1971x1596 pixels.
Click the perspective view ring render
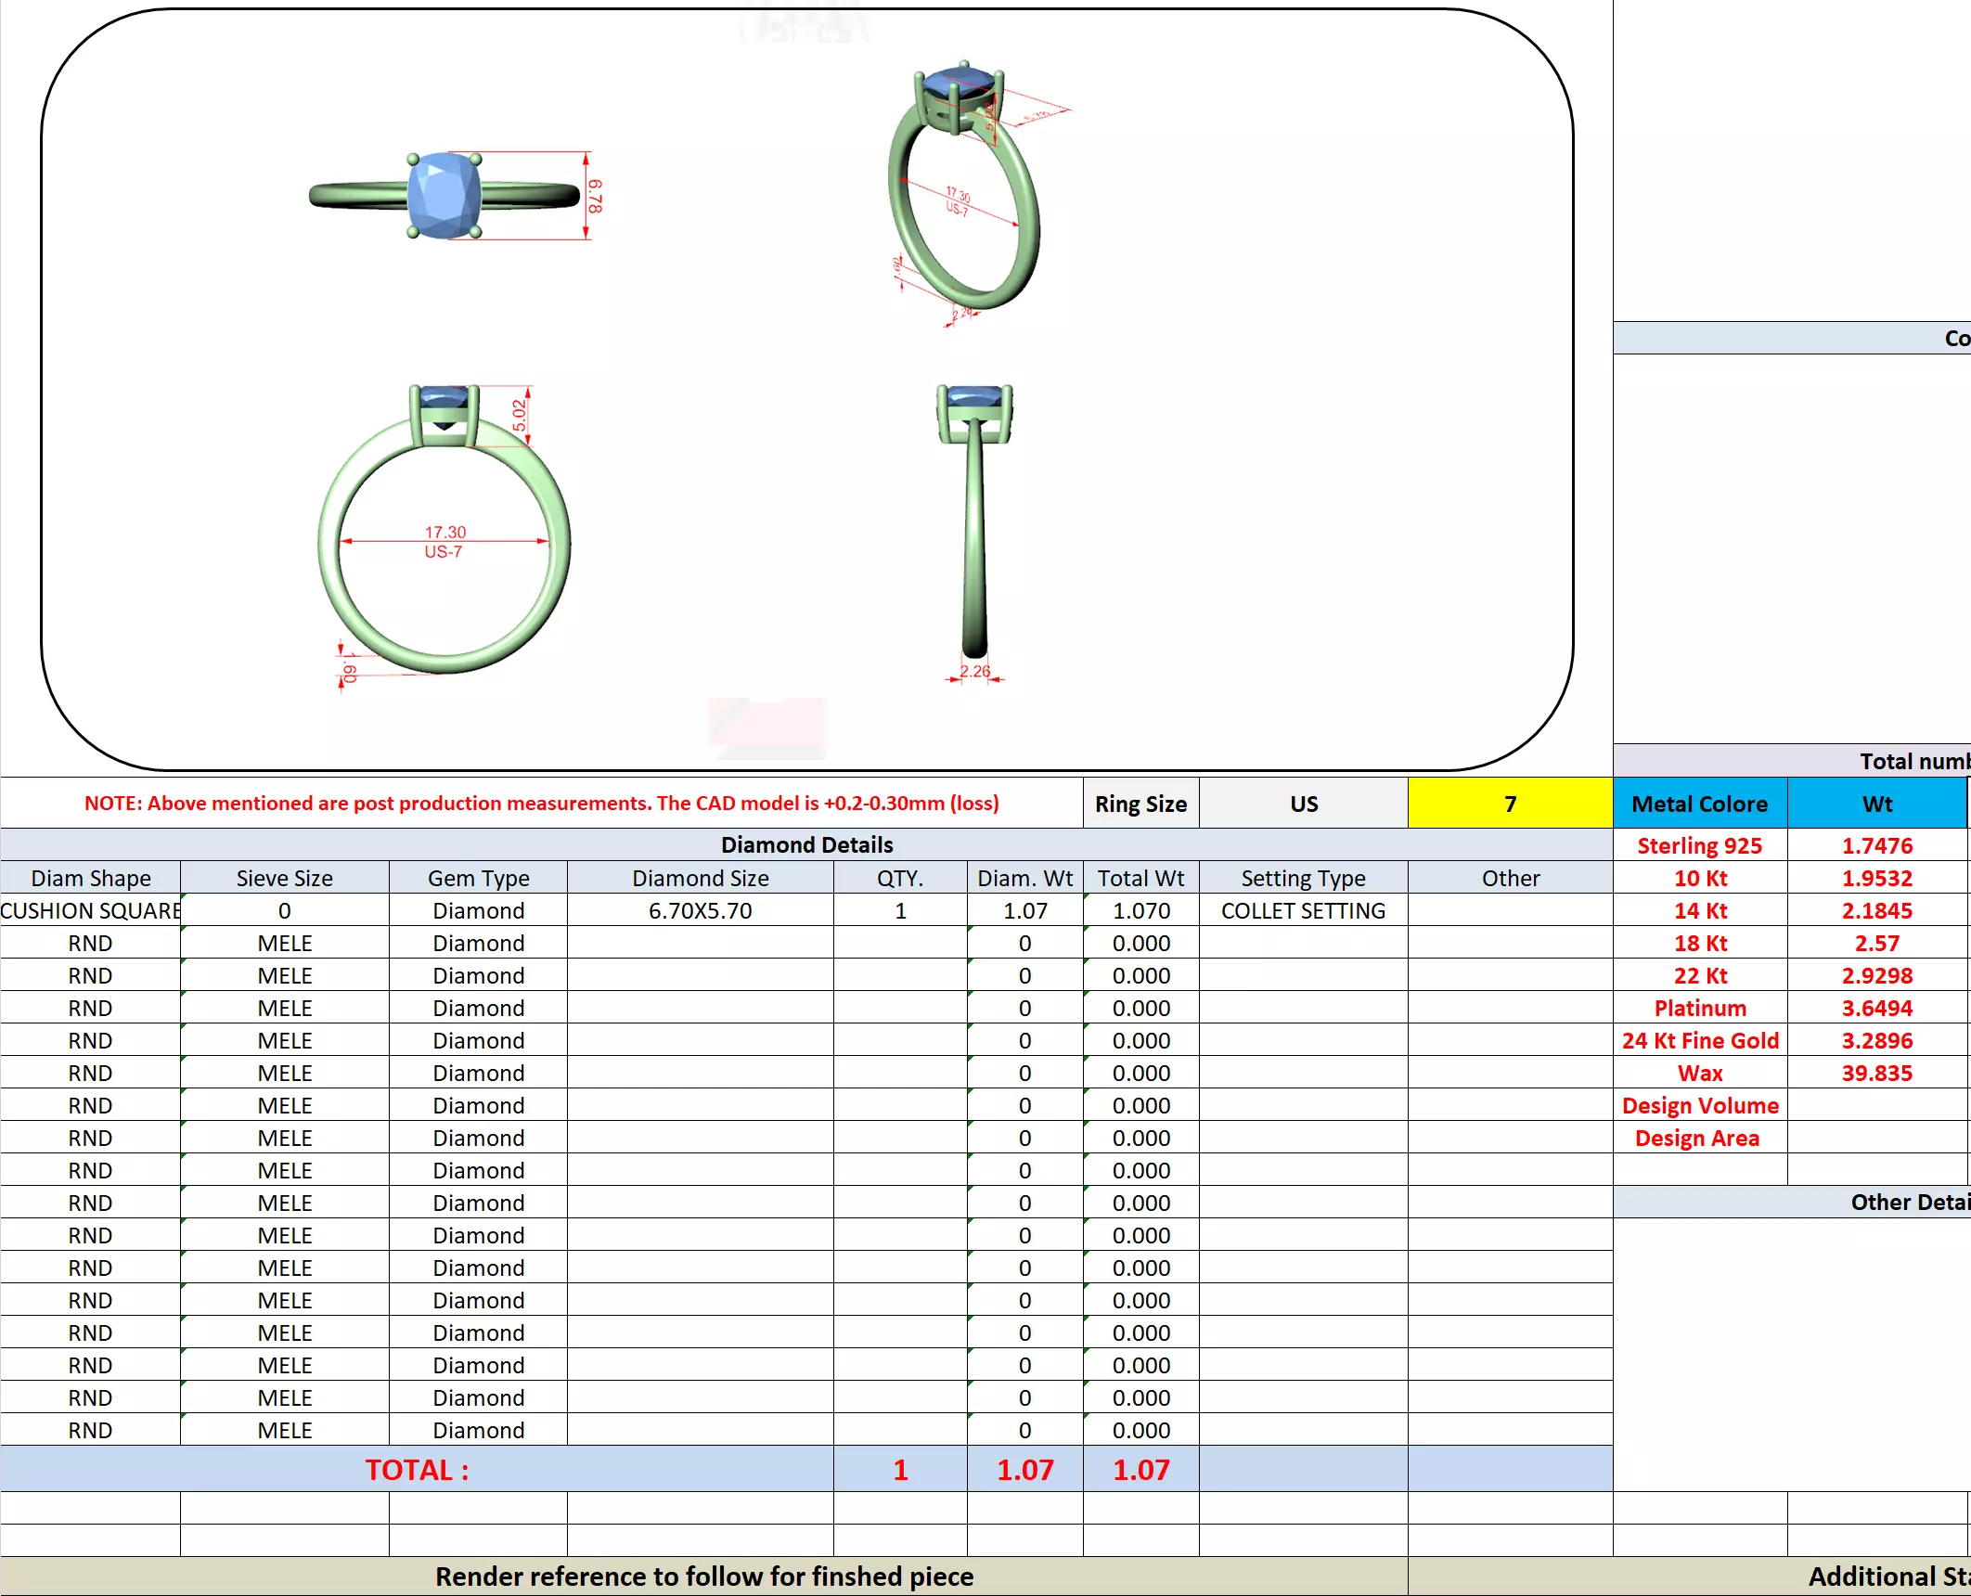[963, 190]
